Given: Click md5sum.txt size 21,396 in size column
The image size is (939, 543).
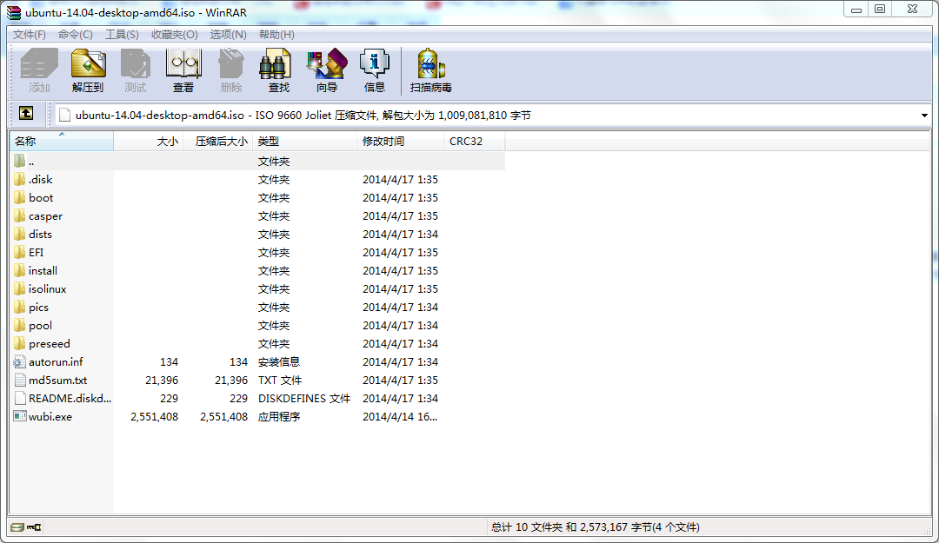Looking at the screenshot, I should [162, 381].
